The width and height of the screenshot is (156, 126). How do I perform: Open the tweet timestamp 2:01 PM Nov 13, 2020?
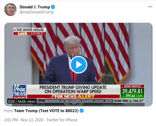click(24, 120)
